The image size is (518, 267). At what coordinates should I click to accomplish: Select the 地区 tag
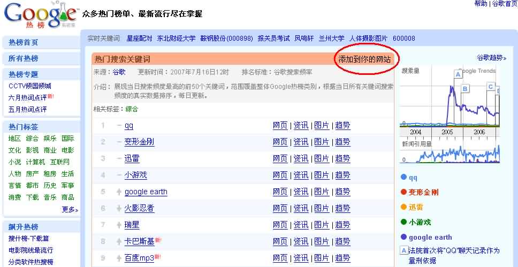(14, 139)
